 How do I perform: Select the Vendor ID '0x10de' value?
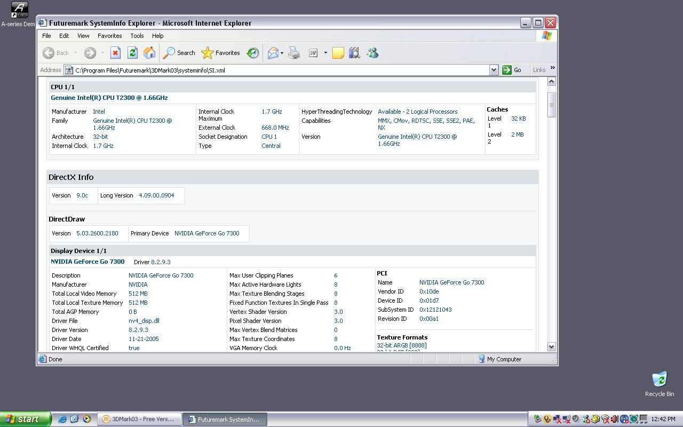tap(429, 291)
